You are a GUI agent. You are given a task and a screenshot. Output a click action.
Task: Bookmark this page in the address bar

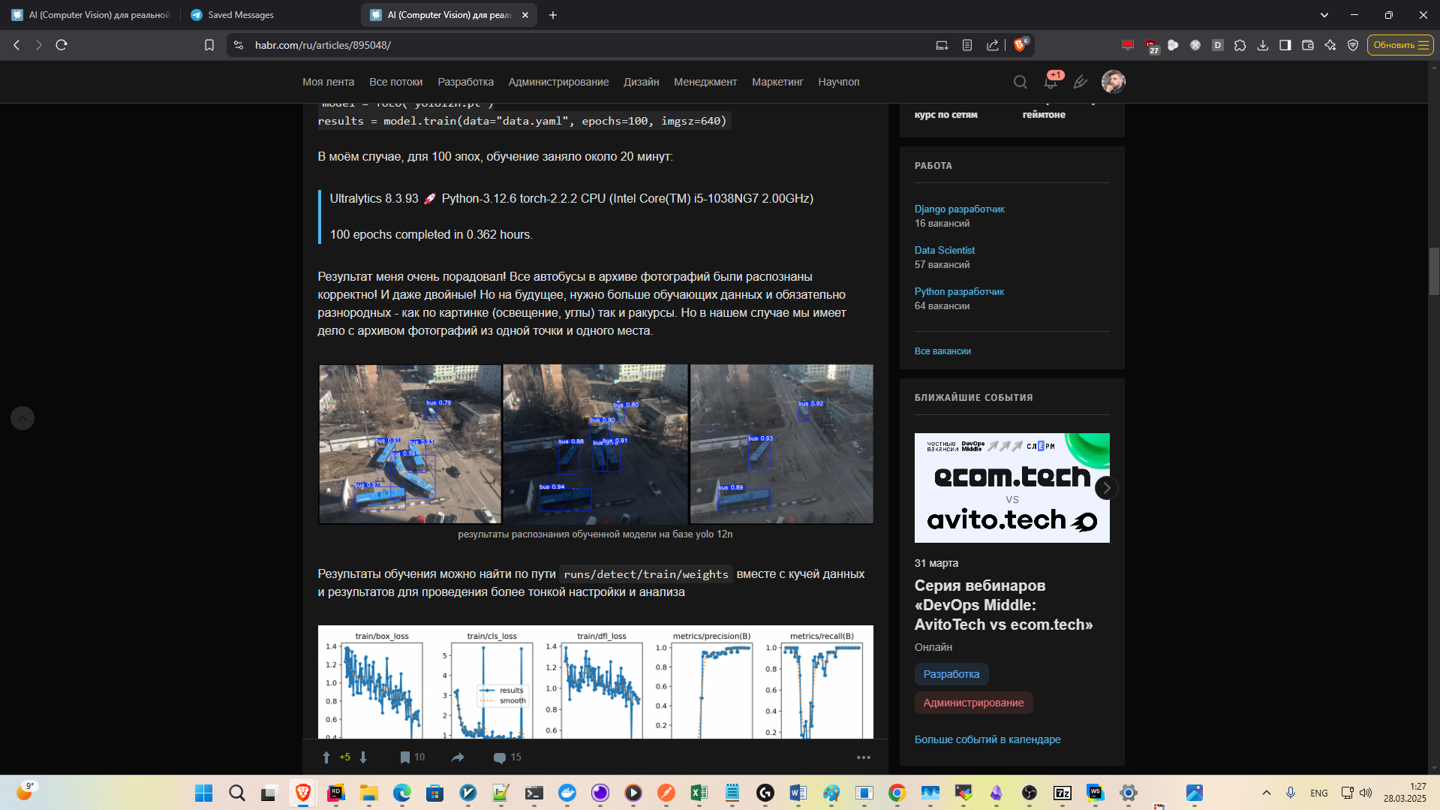coord(209,45)
